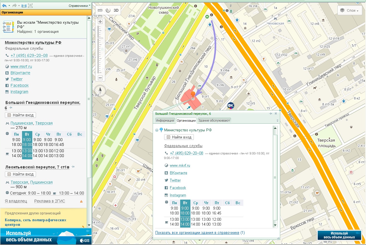
Task: Open Facebook link in sidebar
Action: (20, 85)
